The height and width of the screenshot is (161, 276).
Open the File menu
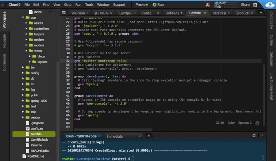point(27,5)
